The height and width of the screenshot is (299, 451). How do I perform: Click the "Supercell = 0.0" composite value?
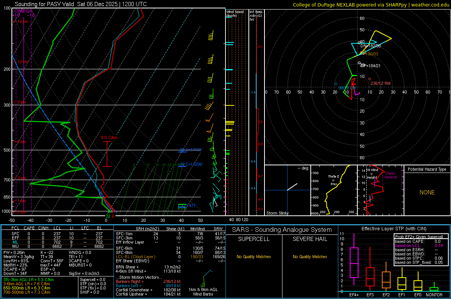[x=93, y=280]
